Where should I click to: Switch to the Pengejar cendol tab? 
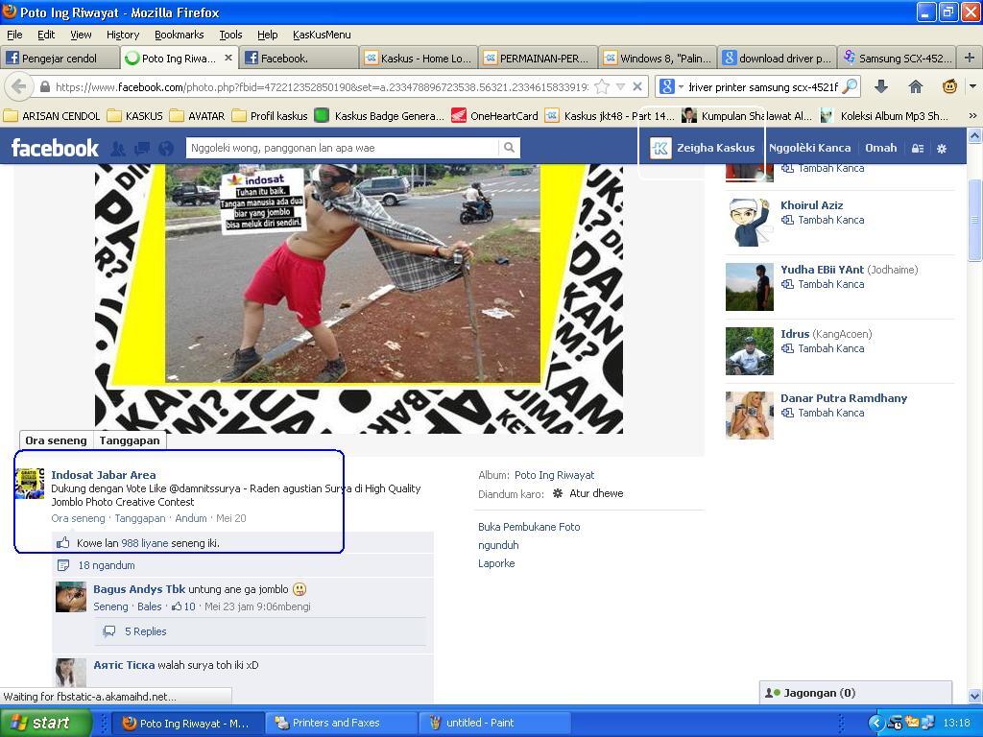60,59
